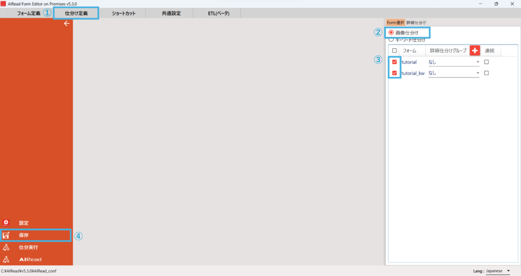
Task: Toggle the select-all checkbox in table header
Action: coord(394,51)
